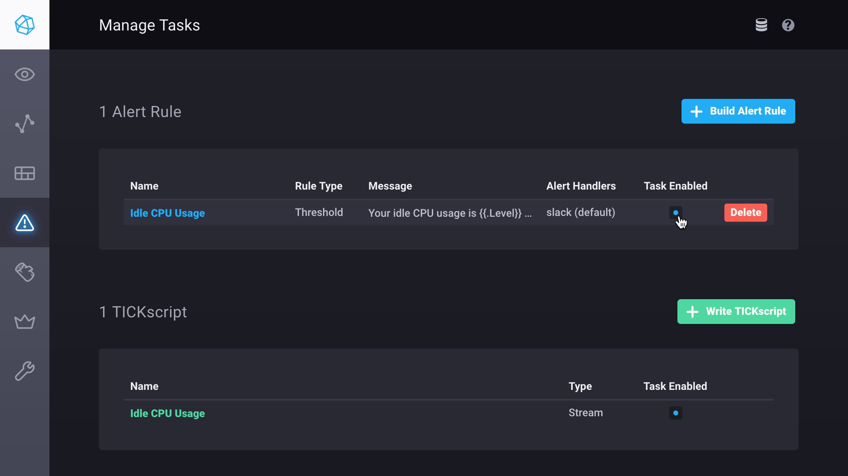
Task: Open the Status eye icon page
Action: 25,74
